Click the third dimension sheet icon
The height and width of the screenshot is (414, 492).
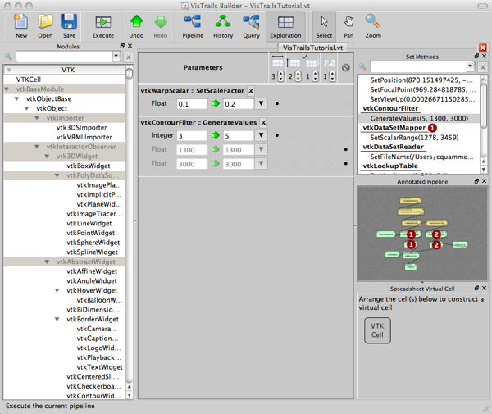point(312,61)
